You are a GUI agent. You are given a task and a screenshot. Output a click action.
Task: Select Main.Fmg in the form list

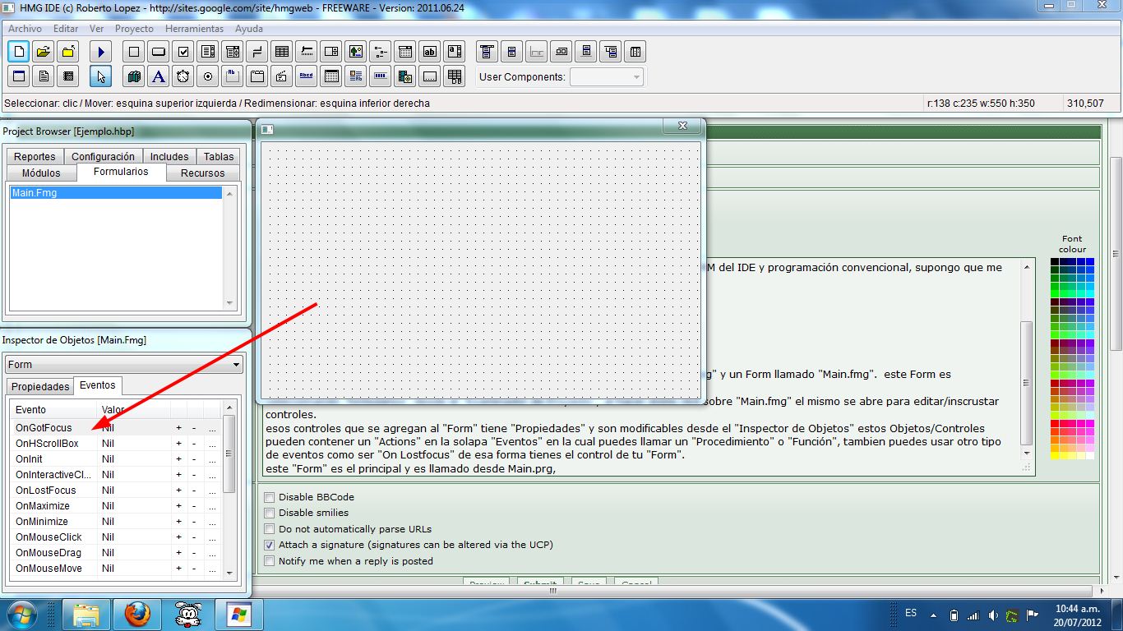point(116,193)
